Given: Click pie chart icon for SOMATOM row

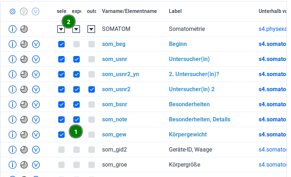Looking at the screenshot, I should click(24, 29).
